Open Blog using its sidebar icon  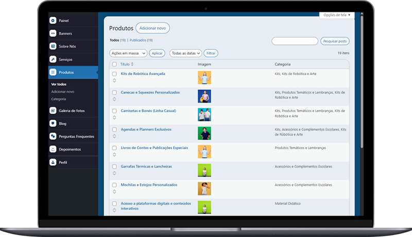[x=53, y=124]
